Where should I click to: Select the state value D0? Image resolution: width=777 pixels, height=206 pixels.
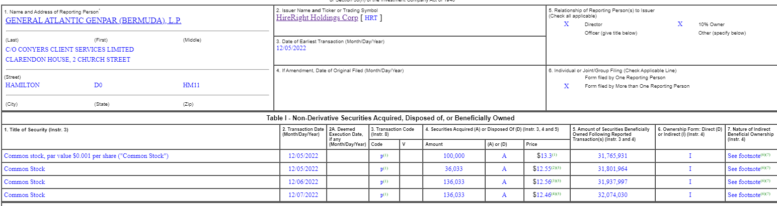pyautogui.click(x=98, y=85)
